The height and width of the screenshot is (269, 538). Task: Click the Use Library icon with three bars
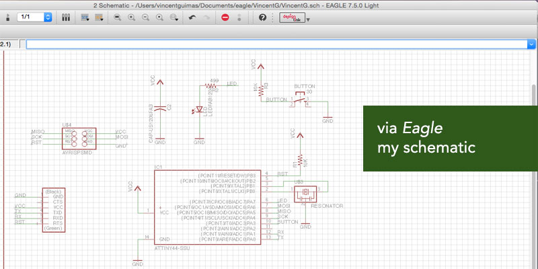pyautogui.click(x=66, y=17)
